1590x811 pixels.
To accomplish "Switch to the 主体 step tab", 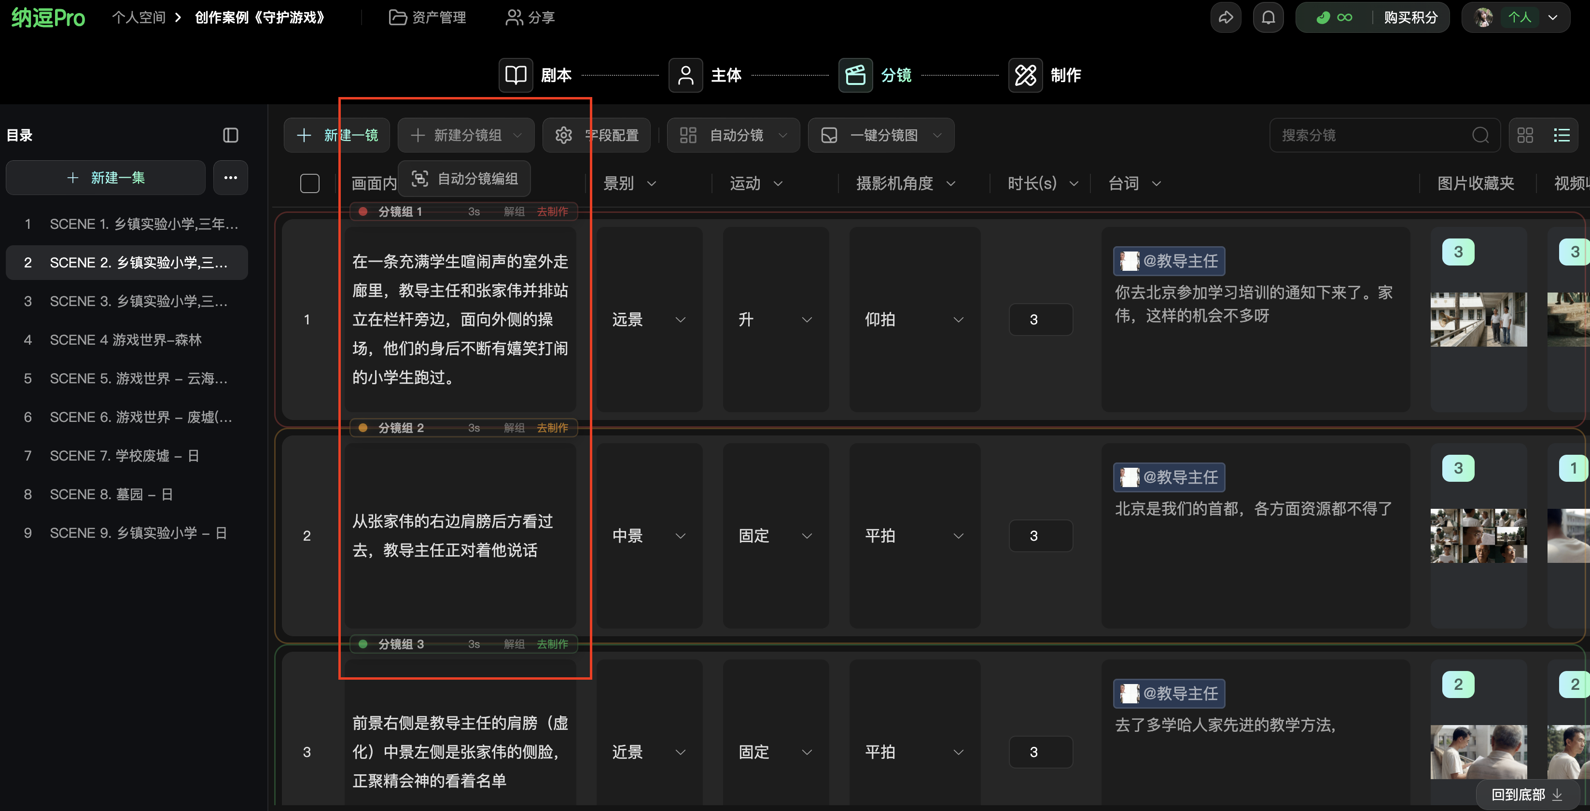I will 706,75.
